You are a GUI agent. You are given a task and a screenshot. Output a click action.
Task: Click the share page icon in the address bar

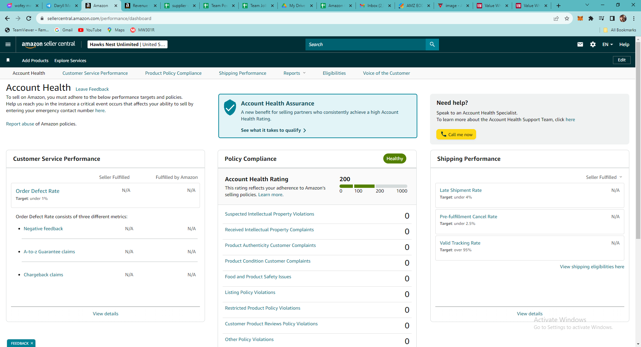coord(556,18)
